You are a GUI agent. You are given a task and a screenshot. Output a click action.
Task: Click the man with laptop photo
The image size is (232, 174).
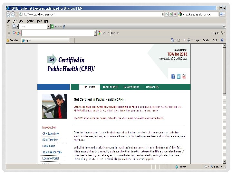54,106
